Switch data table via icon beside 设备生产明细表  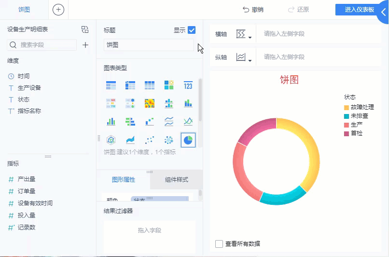point(85,29)
